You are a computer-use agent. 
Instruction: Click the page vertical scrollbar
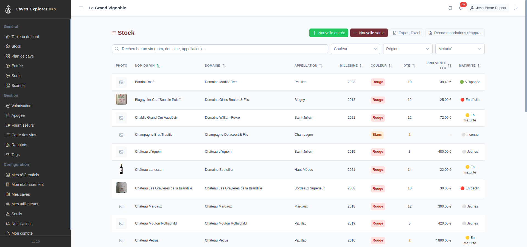526,56
